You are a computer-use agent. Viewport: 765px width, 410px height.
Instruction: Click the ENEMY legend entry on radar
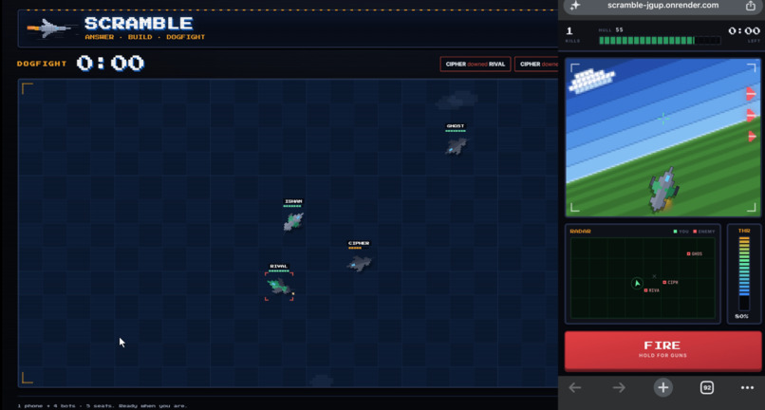click(x=704, y=232)
